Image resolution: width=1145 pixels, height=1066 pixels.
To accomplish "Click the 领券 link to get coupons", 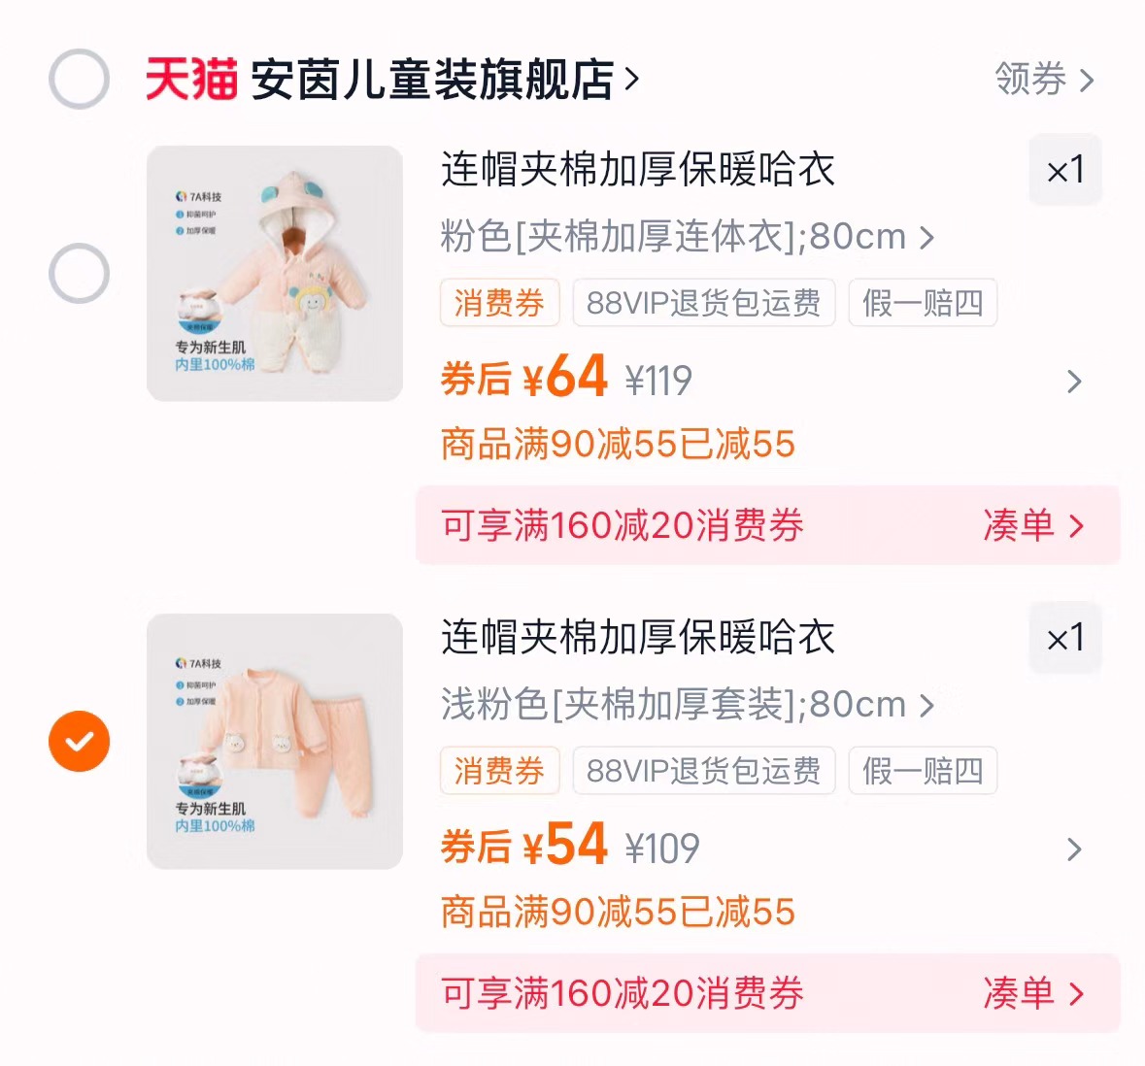I will tap(1029, 80).
